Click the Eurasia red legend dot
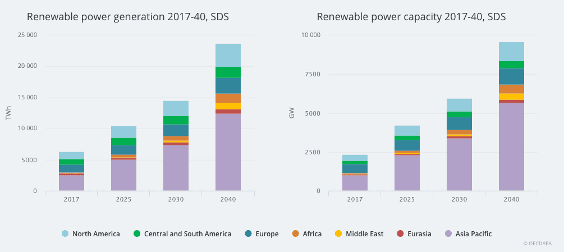 400,233
